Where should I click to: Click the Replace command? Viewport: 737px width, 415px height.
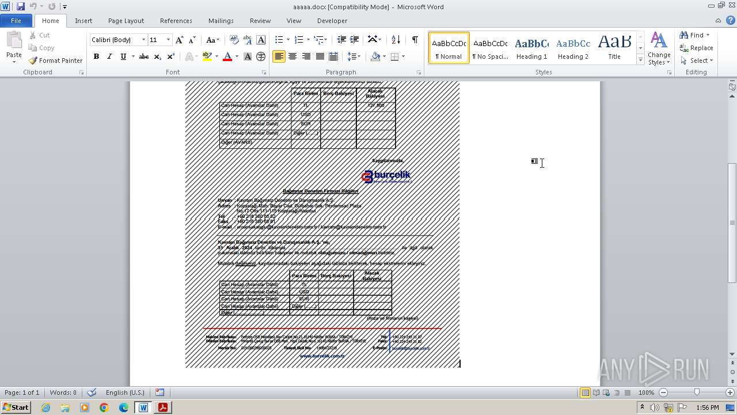click(x=697, y=48)
